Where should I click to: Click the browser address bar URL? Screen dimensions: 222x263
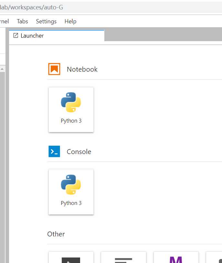pyautogui.click(x=31, y=7)
